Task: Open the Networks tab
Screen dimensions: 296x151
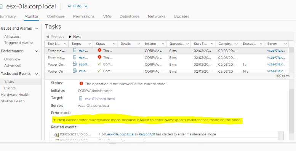Action: click(157, 16)
